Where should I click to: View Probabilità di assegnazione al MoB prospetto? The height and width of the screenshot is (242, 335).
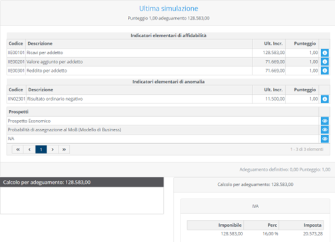coord(324,130)
